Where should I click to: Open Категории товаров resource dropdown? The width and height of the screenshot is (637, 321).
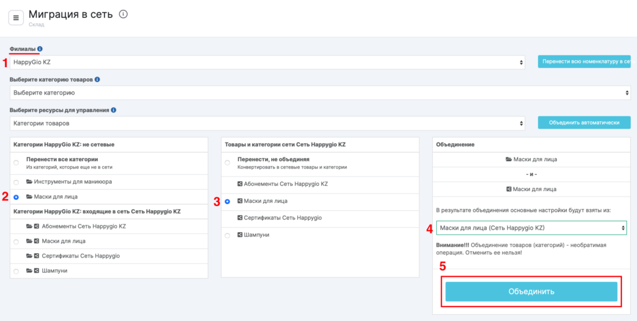[267, 123]
